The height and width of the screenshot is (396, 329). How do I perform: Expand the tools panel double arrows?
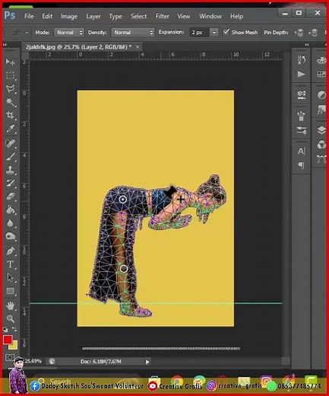(x=5, y=45)
